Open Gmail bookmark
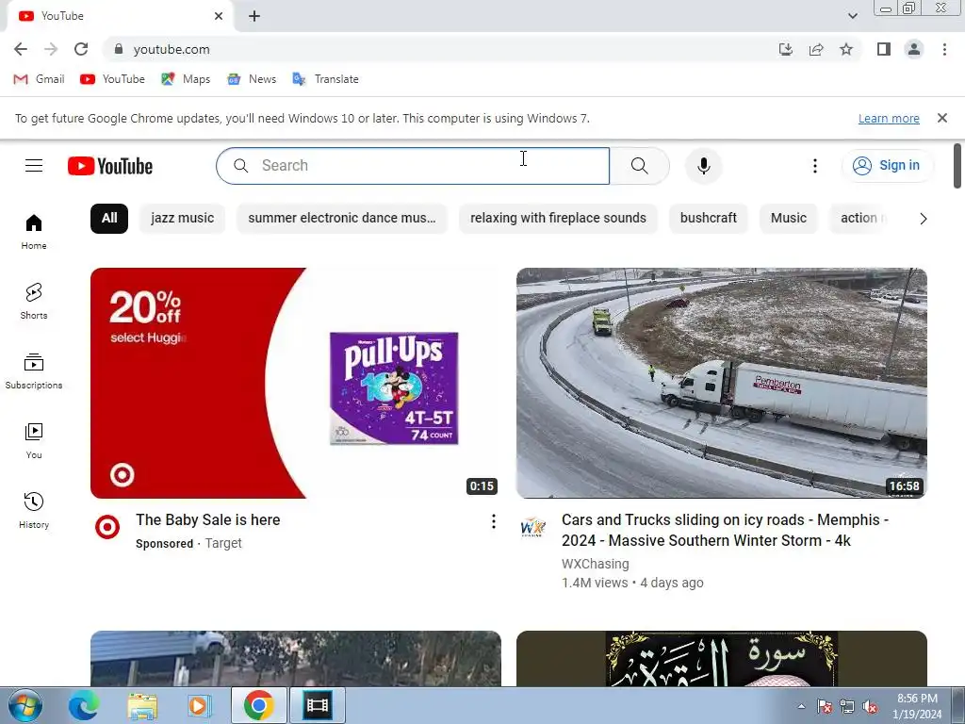This screenshot has height=724, width=965. [39, 79]
